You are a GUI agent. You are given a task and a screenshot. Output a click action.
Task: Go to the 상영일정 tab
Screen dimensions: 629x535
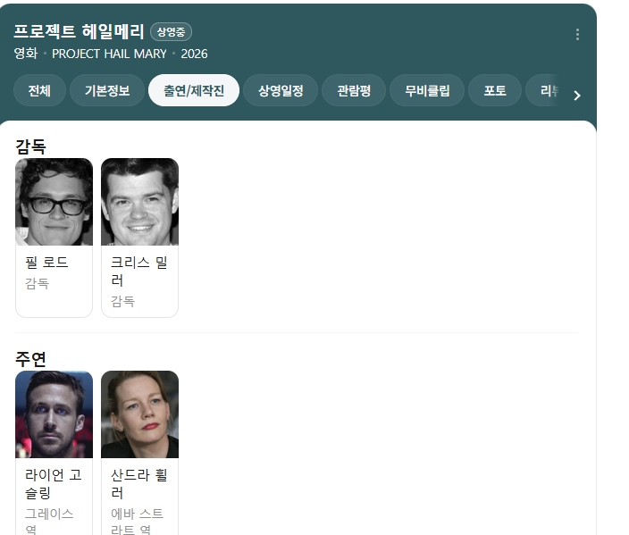(281, 91)
